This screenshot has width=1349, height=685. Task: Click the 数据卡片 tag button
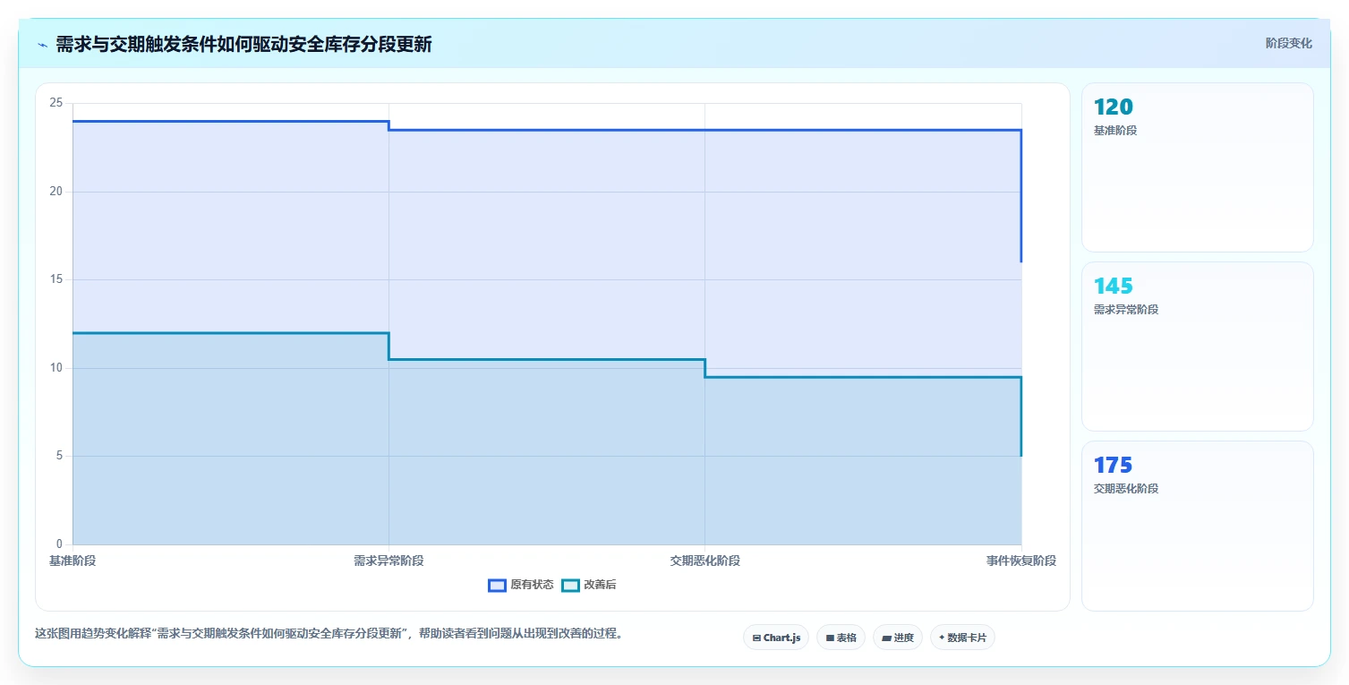pos(962,638)
